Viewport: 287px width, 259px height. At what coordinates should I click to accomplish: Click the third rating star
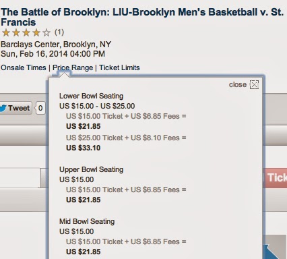point(26,33)
